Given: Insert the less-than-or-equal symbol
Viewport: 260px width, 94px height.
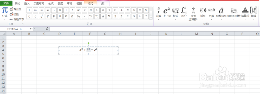Looking at the screenshot, I should click(x=109, y=10).
